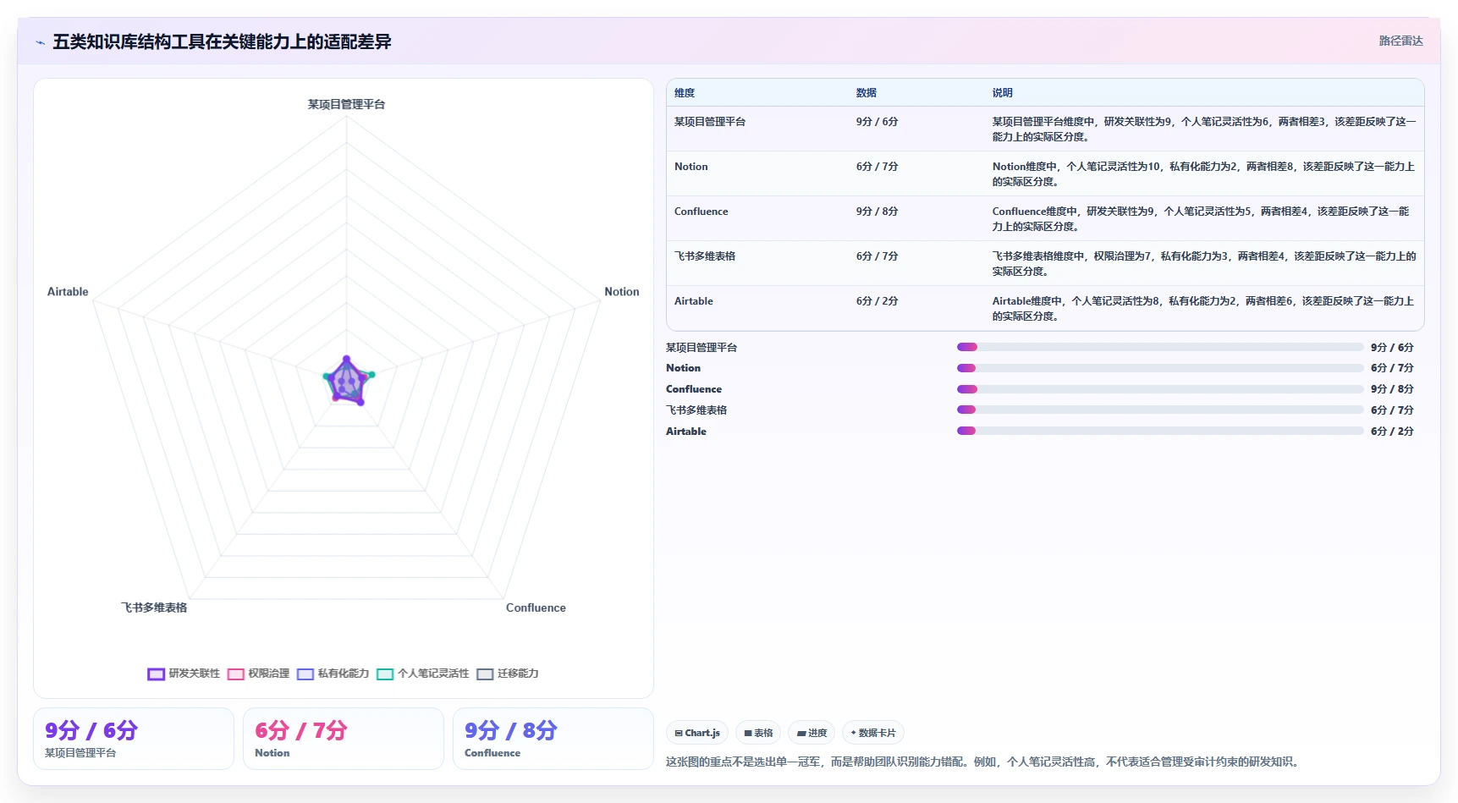The width and height of the screenshot is (1458, 803).
Task: Select the Airtable table row cell
Action: [x=694, y=301]
